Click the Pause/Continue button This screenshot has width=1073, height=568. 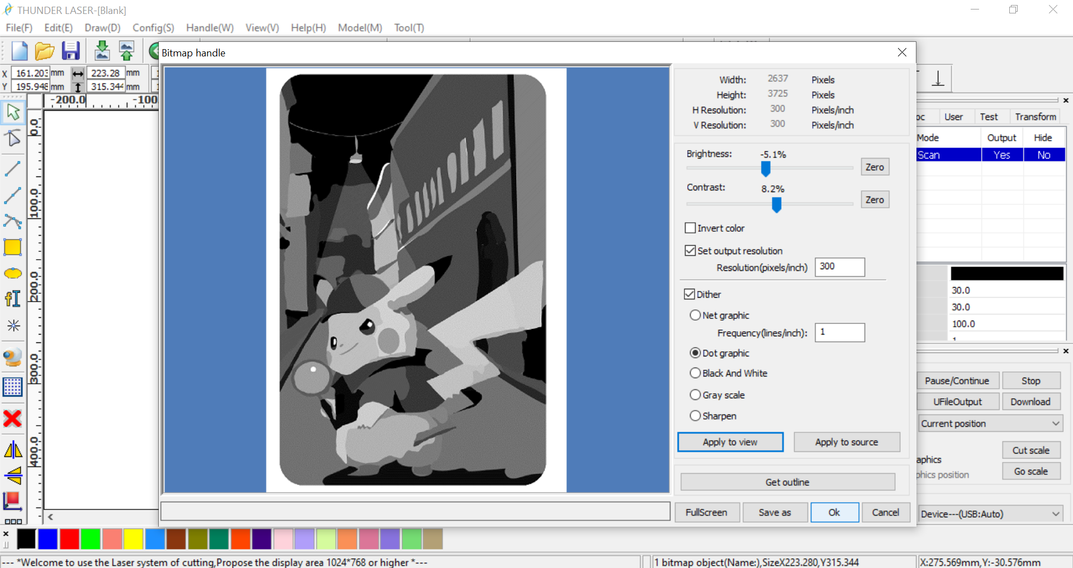point(957,380)
